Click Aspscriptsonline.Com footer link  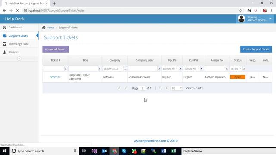(156, 141)
